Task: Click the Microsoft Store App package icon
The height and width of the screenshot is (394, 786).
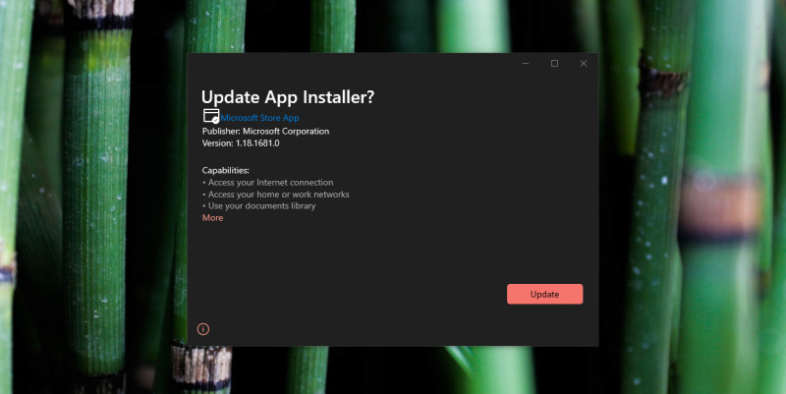Action: pyautogui.click(x=211, y=116)
